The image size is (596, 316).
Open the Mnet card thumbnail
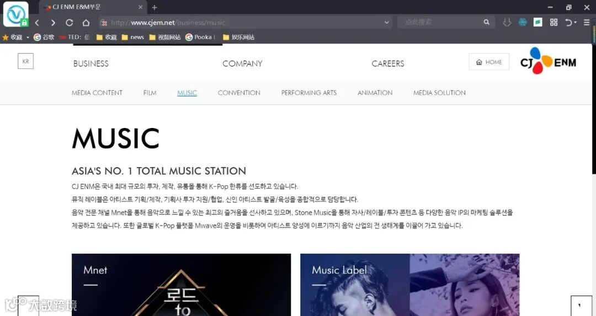click(182, 285)
